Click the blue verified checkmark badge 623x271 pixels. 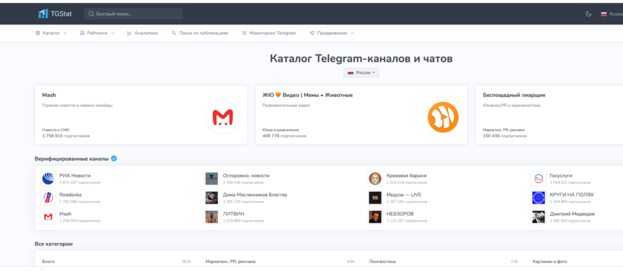tap(114, 159)
